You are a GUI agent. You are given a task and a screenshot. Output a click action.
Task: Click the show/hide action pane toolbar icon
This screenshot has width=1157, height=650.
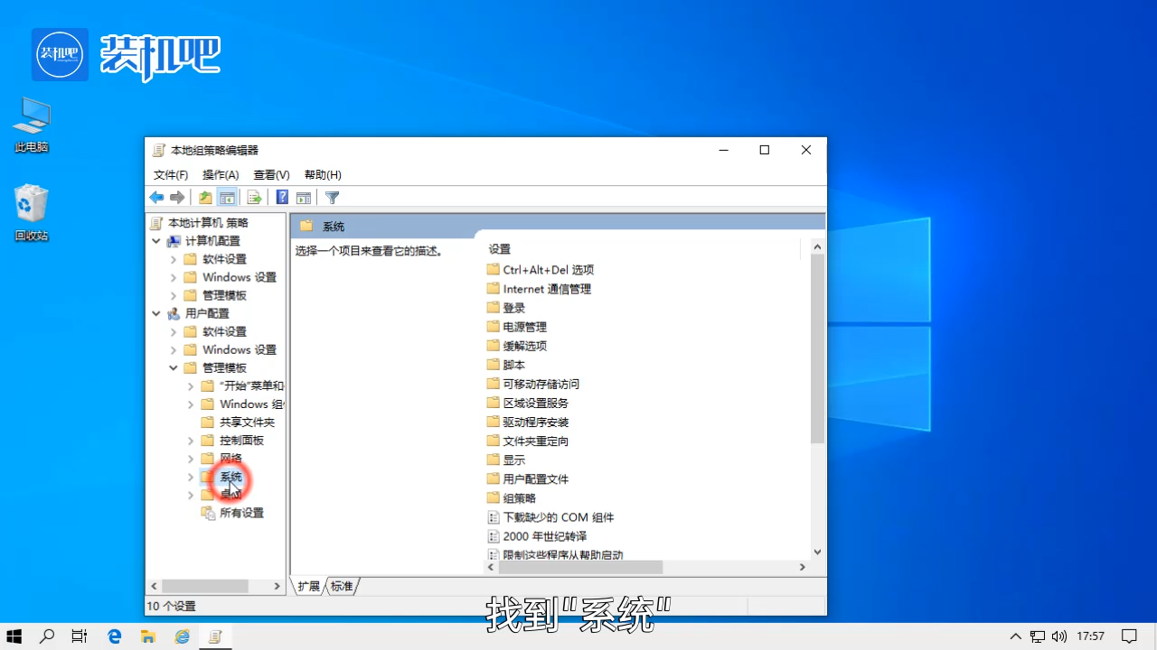tap(304, 197)
